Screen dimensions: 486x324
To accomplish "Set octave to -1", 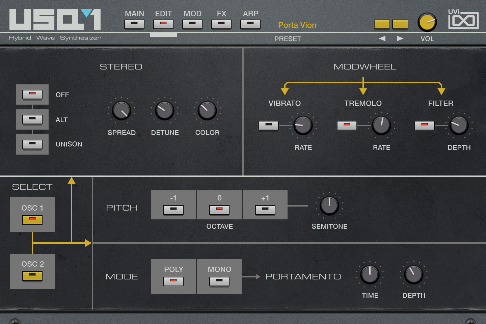I will (x=173, y=210).
